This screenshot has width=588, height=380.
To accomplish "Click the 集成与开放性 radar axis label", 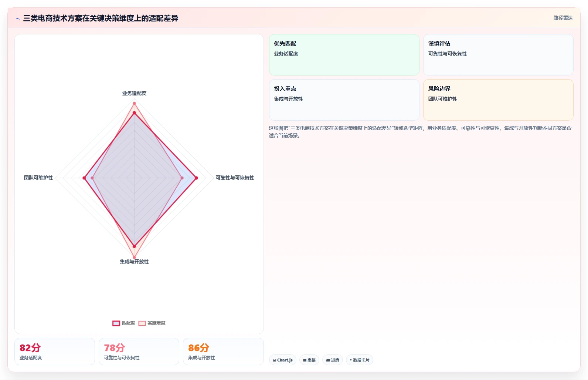I will (x=134, y=262).
